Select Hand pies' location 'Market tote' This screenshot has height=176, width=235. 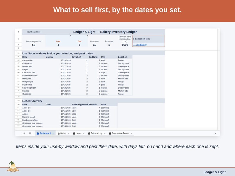[125, 79]
